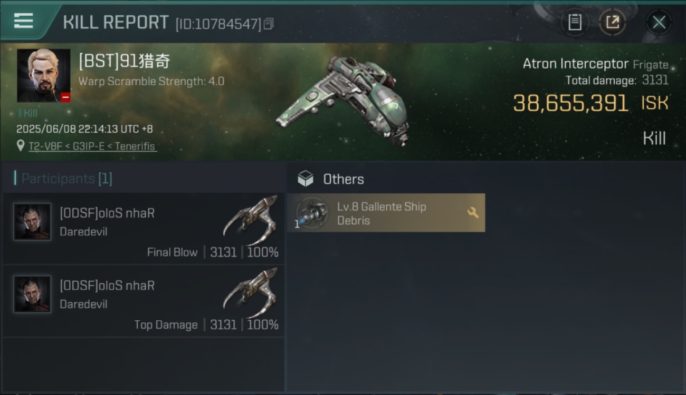Viewport: 686px width, 395px height.
Task: Click the Others cube icon
Action: (x=305, y=179)
